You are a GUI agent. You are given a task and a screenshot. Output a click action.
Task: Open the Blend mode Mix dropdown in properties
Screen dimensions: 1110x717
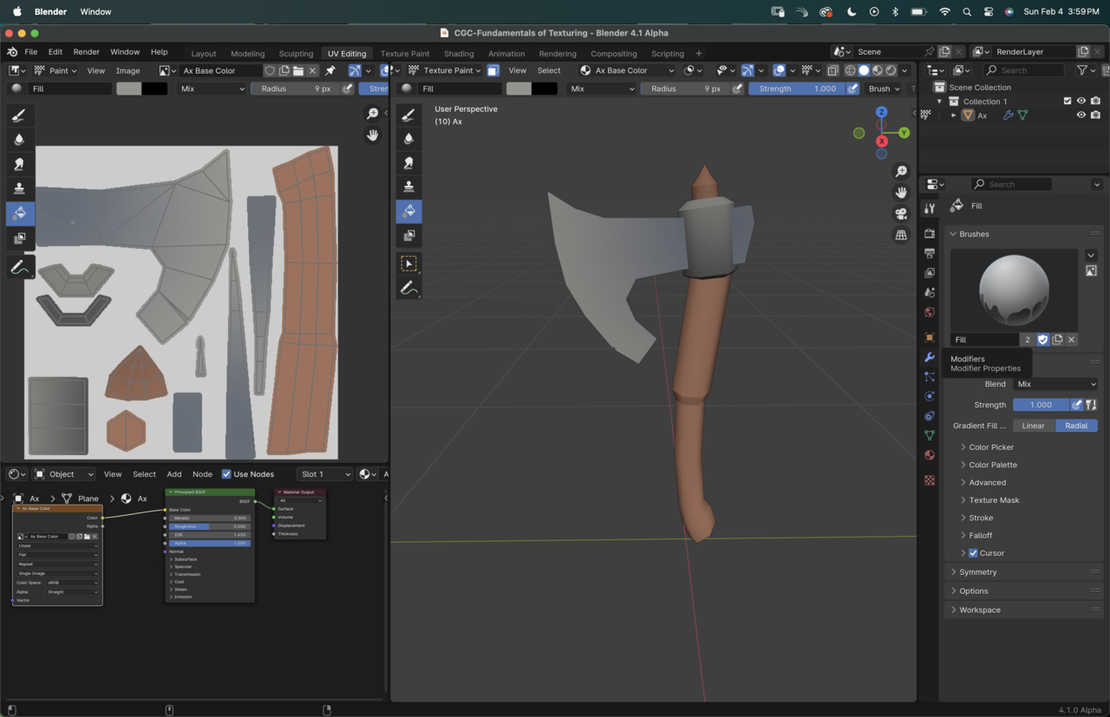(x=1055, y=384)
